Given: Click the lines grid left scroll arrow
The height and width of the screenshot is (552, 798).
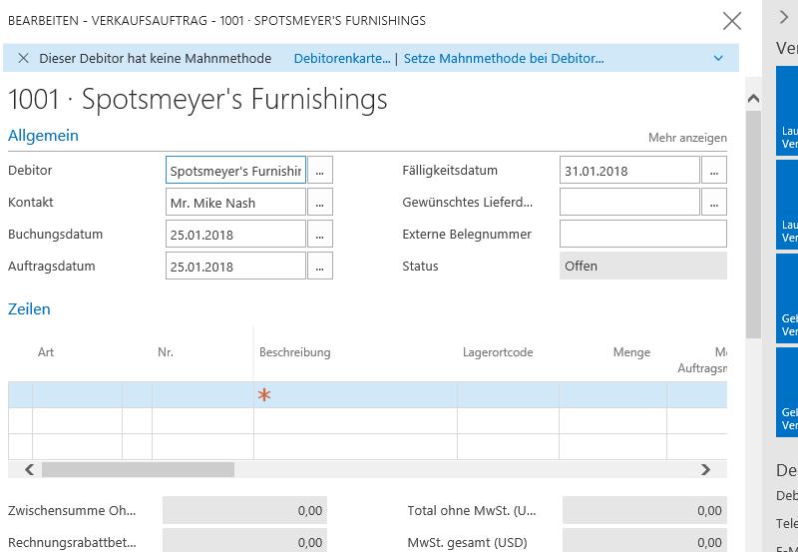Looking at the screenshot, I should pos(29,469).
